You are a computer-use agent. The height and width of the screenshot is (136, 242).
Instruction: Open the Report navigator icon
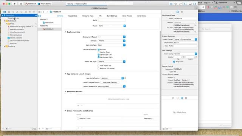(34, 12)
